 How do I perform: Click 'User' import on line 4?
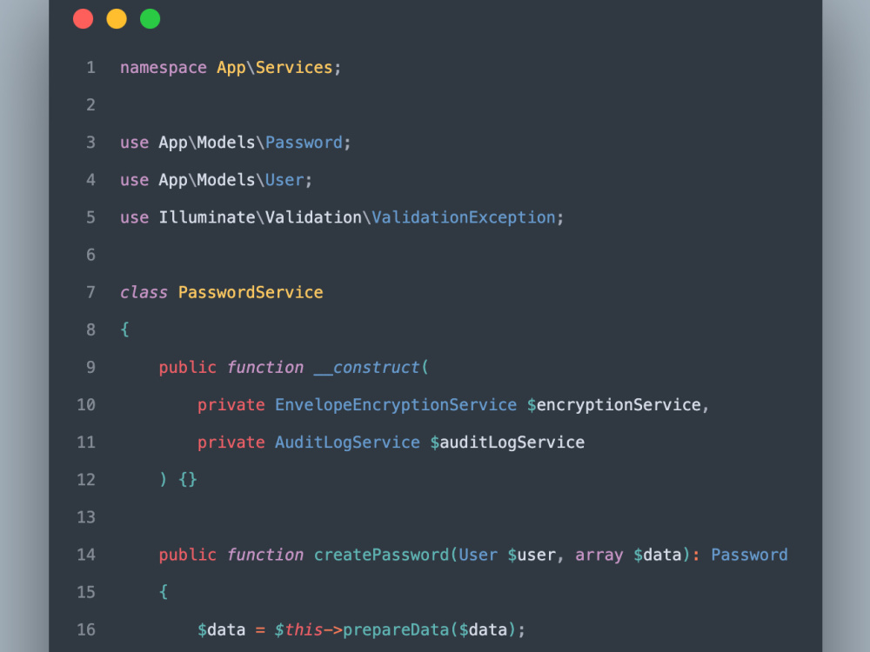284,180
